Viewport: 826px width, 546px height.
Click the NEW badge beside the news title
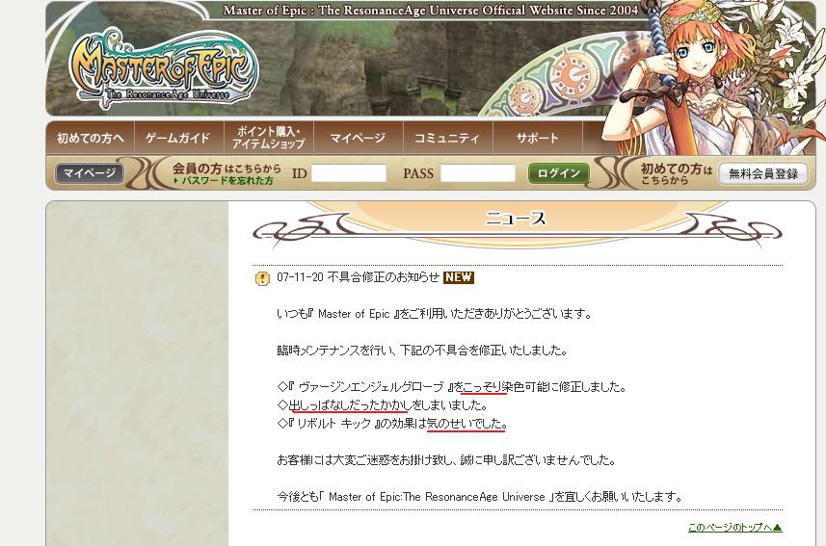pyautogui.click(x=459, y=277)
